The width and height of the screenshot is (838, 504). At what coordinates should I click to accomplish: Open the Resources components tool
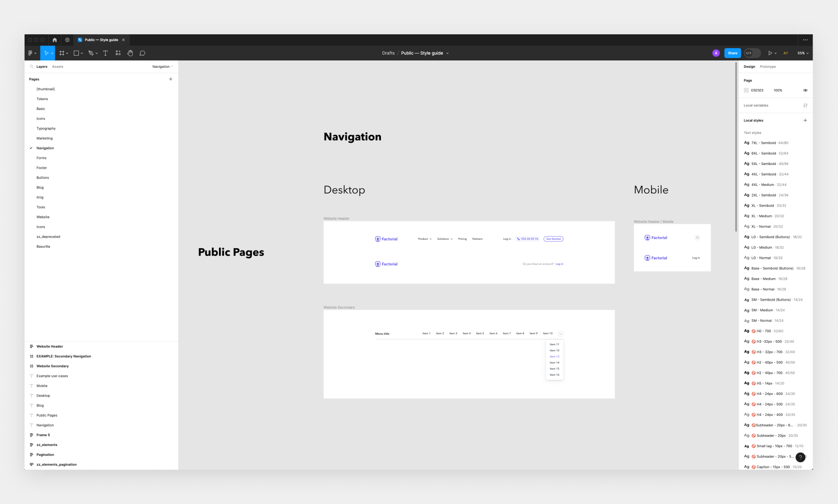click(x=118, y=53)
